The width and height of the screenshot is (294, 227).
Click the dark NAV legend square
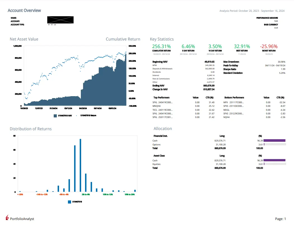pyautogui.click(x=55, y=115)
